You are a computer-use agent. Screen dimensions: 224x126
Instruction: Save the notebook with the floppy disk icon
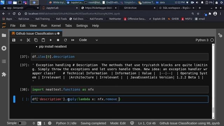[14, 40]
